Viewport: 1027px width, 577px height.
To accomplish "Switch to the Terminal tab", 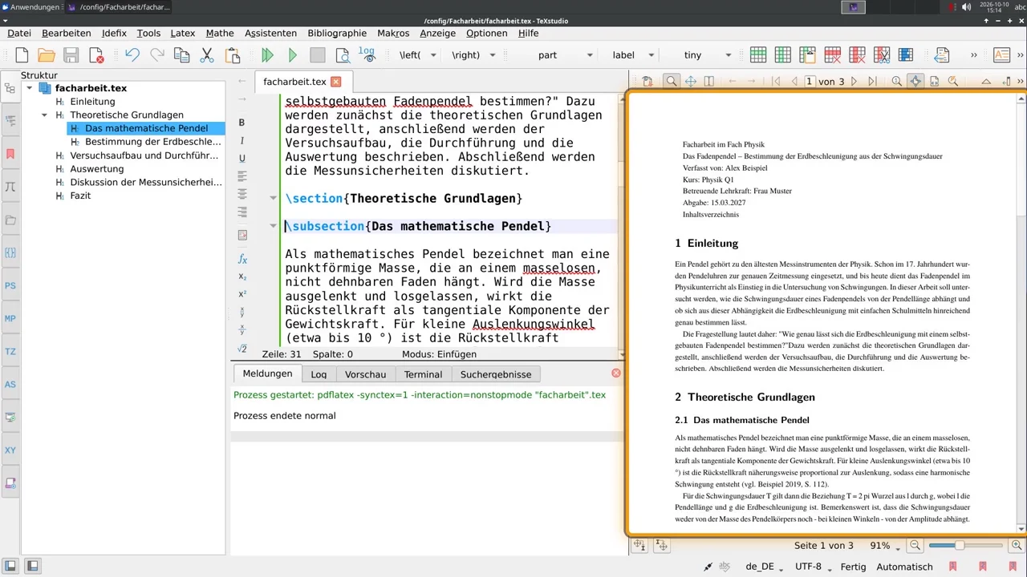I will pos(423,374).
